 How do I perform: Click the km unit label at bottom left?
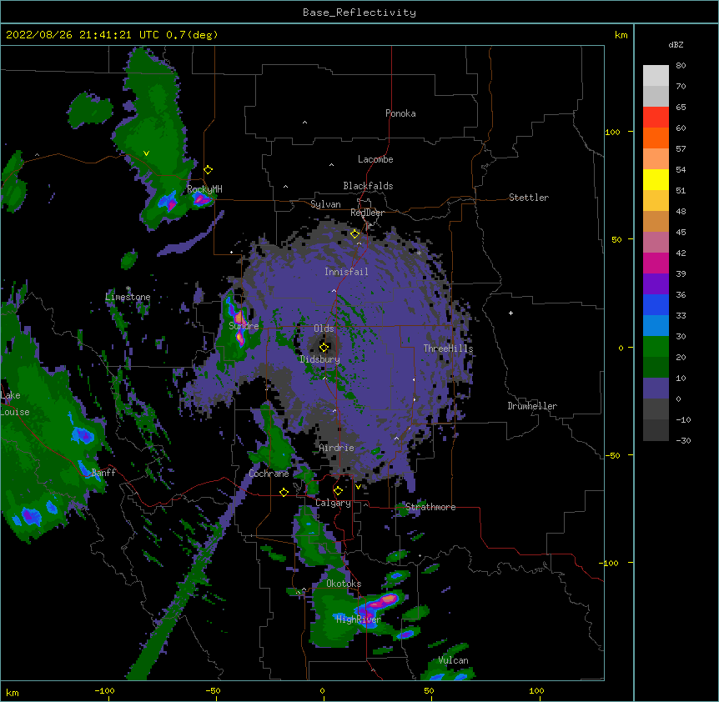coord(12,692)
